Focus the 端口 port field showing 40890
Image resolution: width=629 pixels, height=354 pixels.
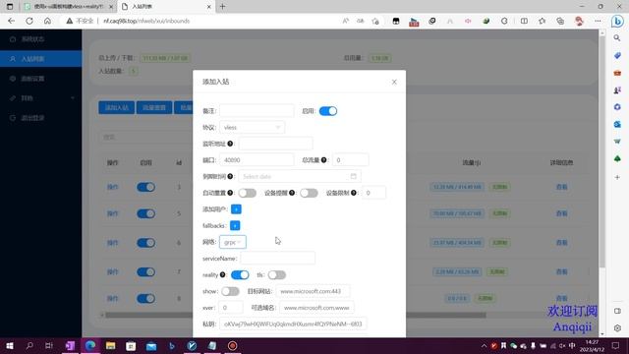click(x=257, y=159)
